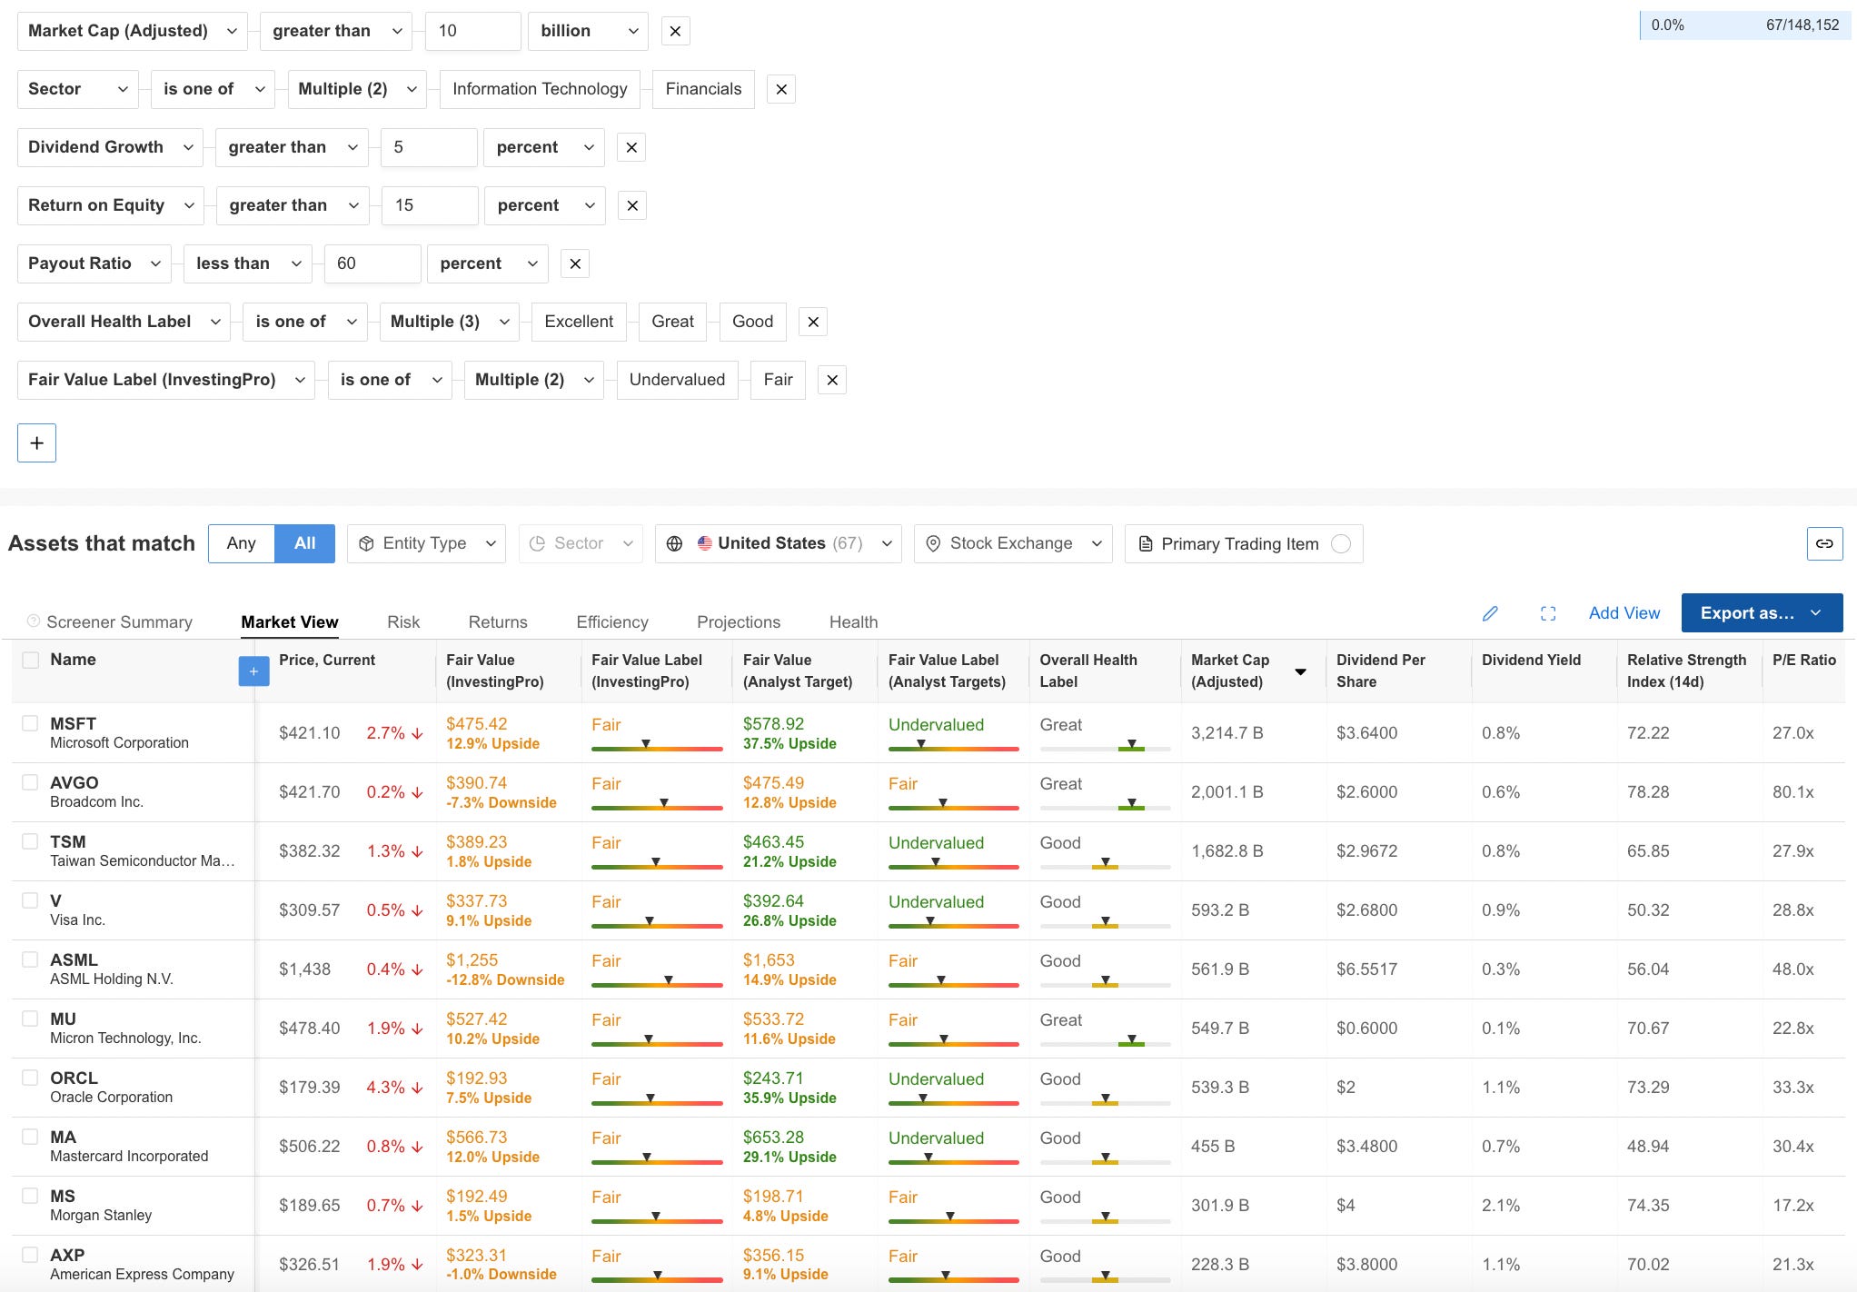Open the billion unit dropdown

coord(588,31)
